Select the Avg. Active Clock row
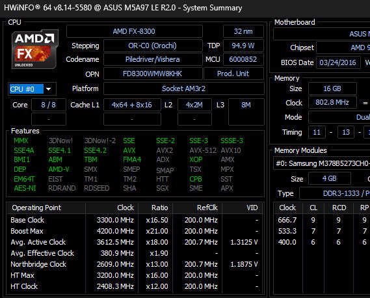This screenshot has width=370, height=298. (135, 242)
